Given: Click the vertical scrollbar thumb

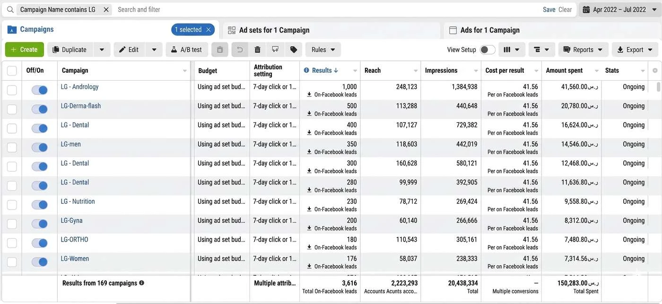Looking at the screenshot, I should pyautogui.click(x=659, y=86).
